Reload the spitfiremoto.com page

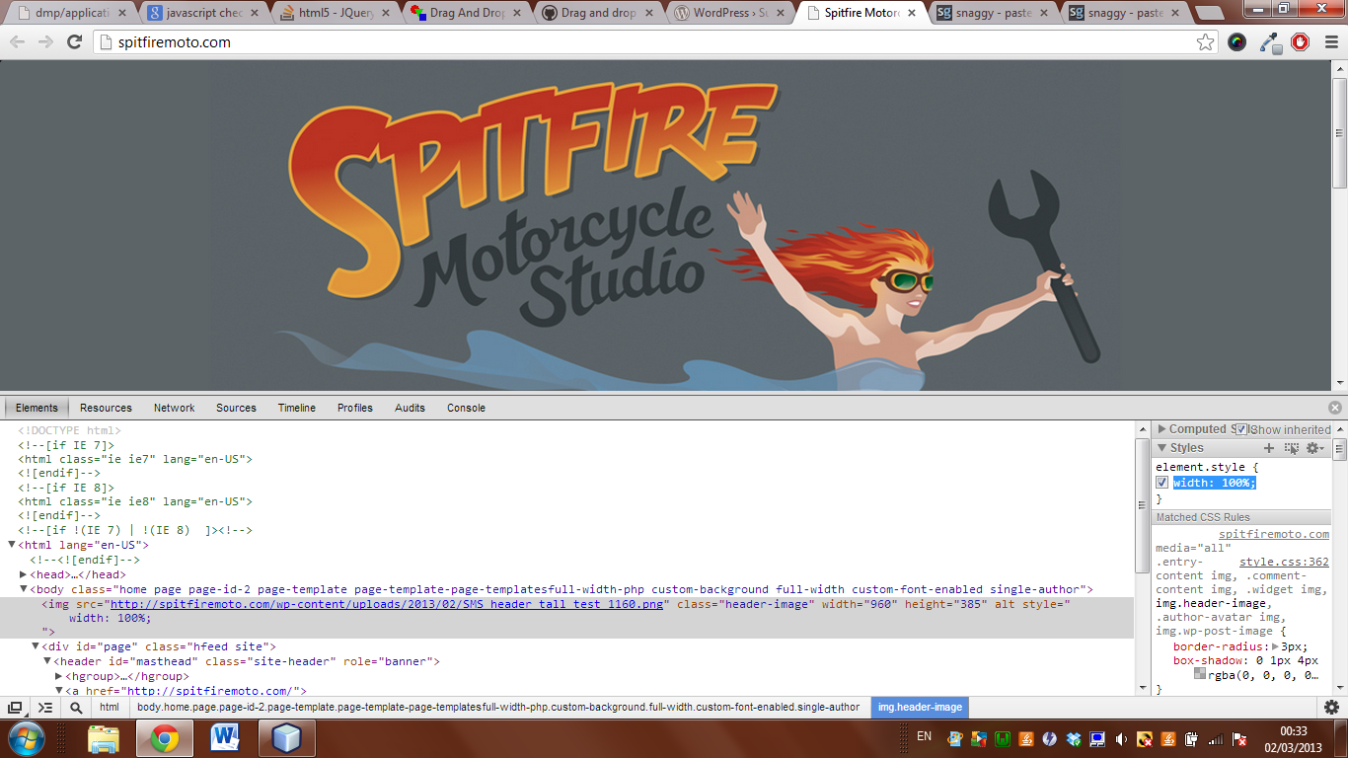pos(74,42)
